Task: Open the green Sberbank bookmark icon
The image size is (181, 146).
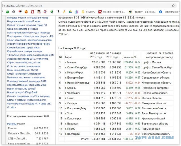Action: coord(8,12)
